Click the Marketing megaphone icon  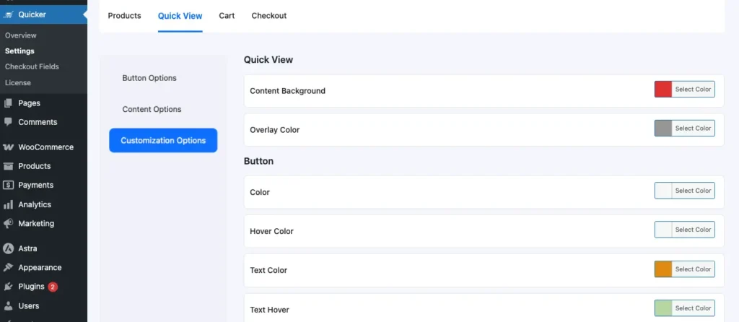(8, 223)
